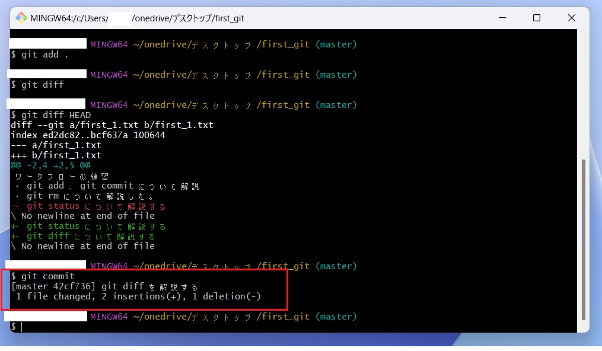Image resolution: width=602 pixels, height=351 pixels.
Task: Maximize the MINGW64 terminal window
Action: [536, 18]
